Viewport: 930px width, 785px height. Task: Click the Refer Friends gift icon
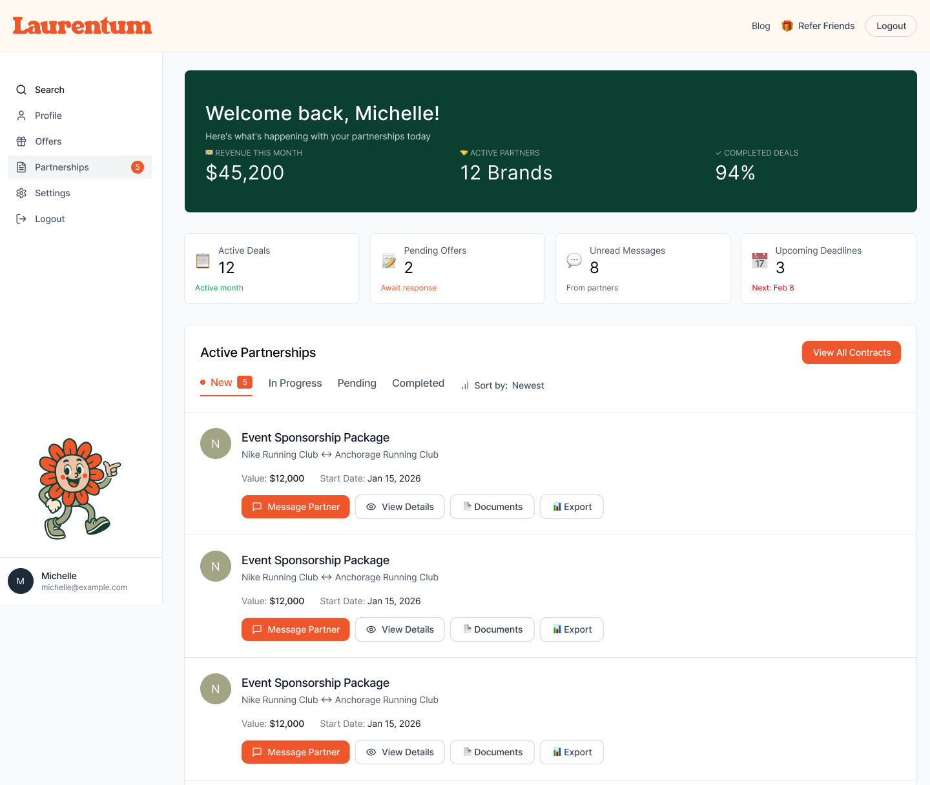787,26
